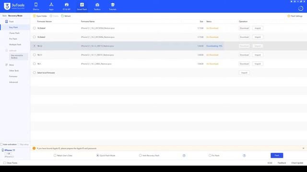Choose Select local firmware radio button
The height and width of the screenshot is (172, 307).
pos(34,73)
